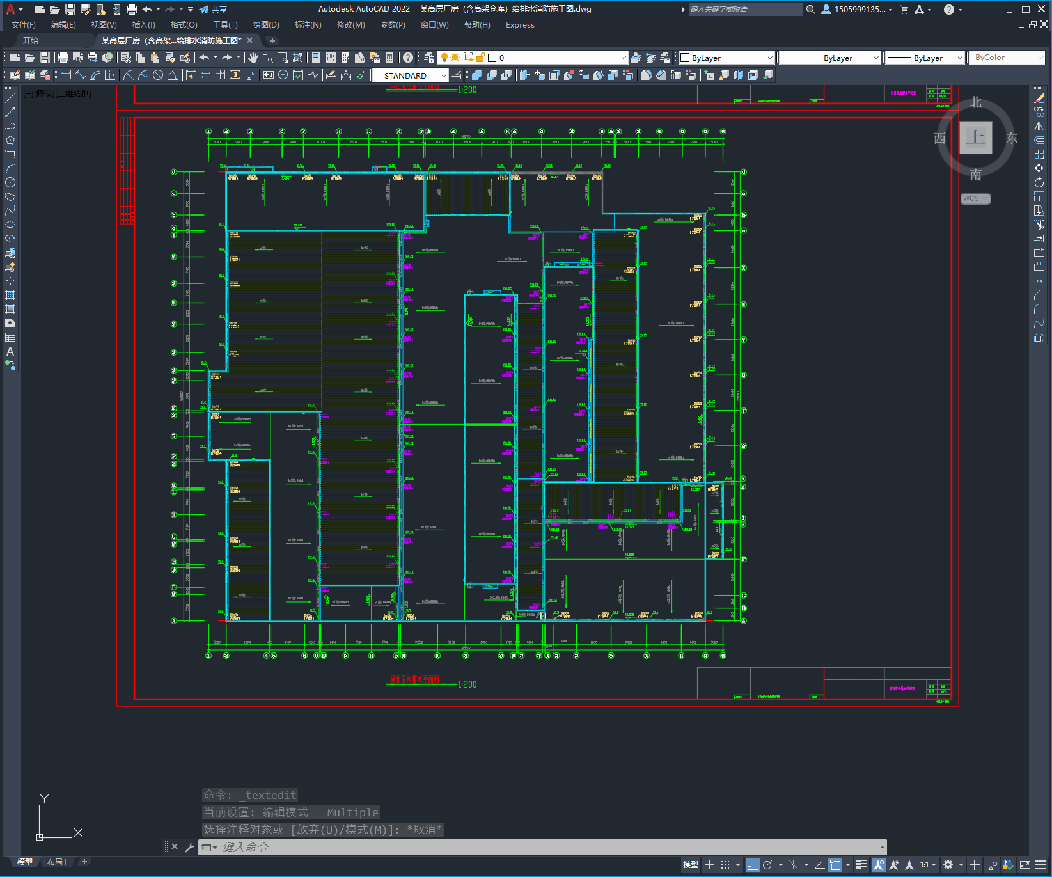Select the Move tool in the right toolbar
The width and height of the screenshot is (1052, 877).
1039,168
